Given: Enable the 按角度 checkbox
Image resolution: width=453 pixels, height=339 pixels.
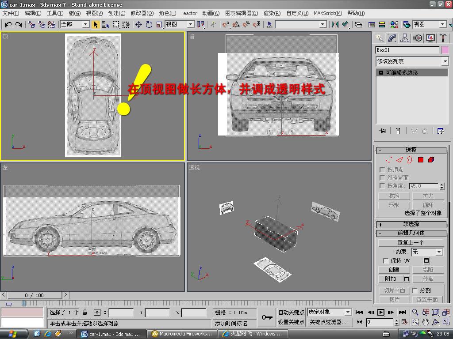Looking at the screenshot, I should click(x=382, y=186).
